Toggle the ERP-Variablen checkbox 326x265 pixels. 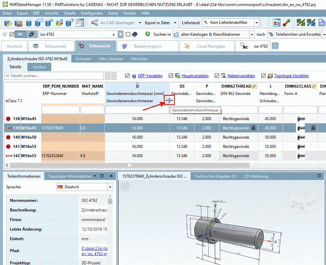pyautogui.click(x=127, y=76)
